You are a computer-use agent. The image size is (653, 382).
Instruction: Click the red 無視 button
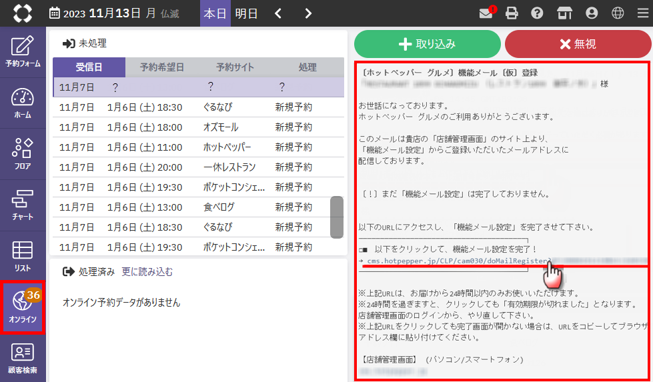(x=578, y=44)
